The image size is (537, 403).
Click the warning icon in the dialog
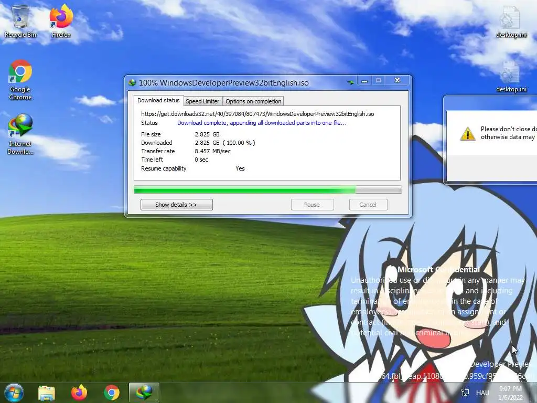point(467,134)
